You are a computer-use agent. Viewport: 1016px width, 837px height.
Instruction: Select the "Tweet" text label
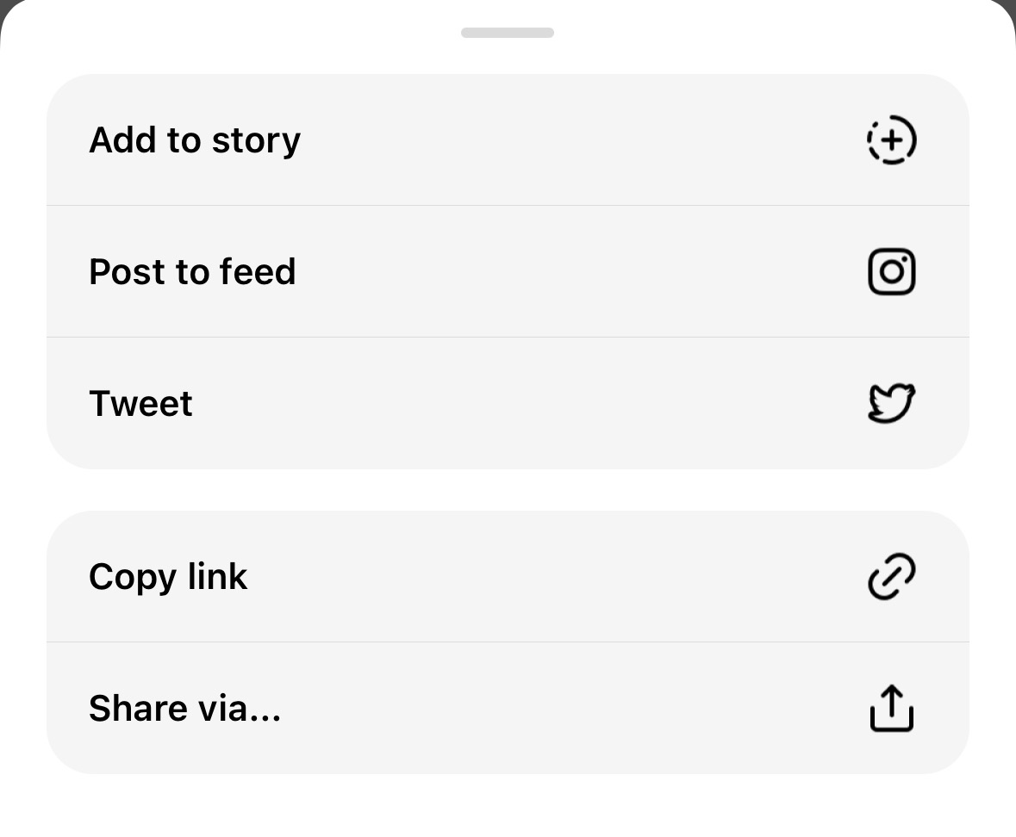[x=140, y=403]
